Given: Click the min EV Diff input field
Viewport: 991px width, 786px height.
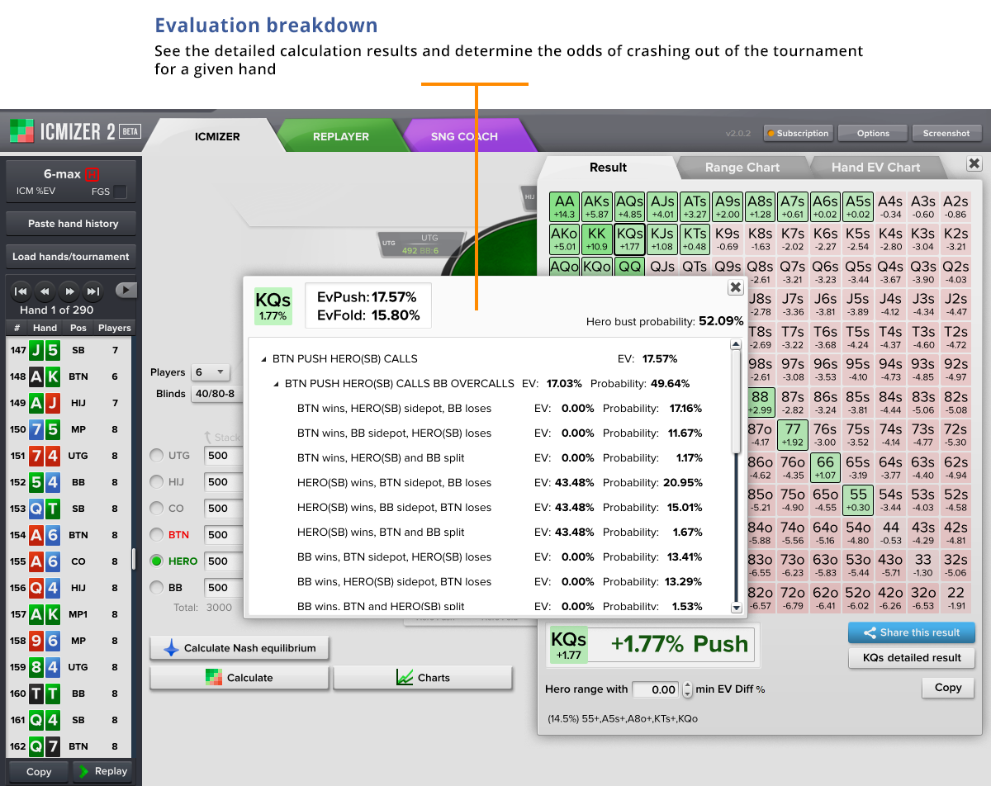Looking at the screenshot, I should click(x=656, y=689).
